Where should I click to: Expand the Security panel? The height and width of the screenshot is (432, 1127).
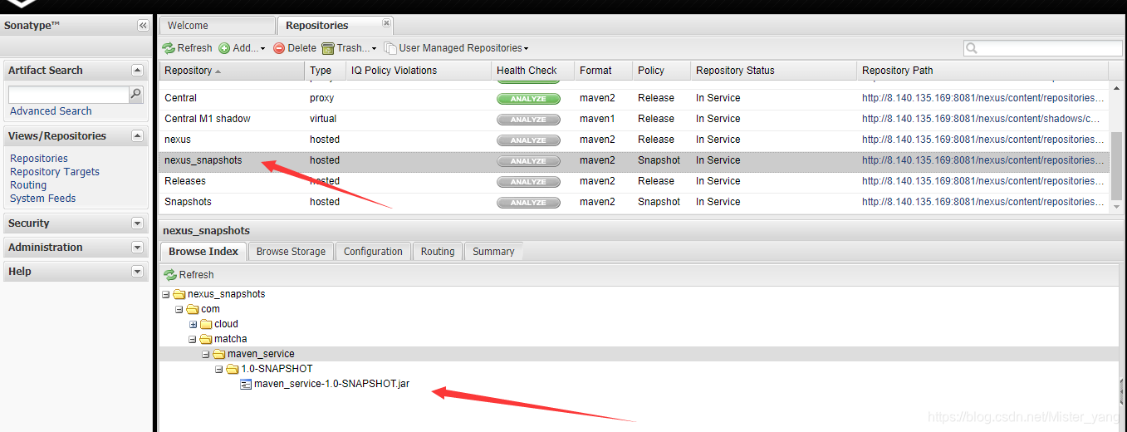click(x=138, y=223)
